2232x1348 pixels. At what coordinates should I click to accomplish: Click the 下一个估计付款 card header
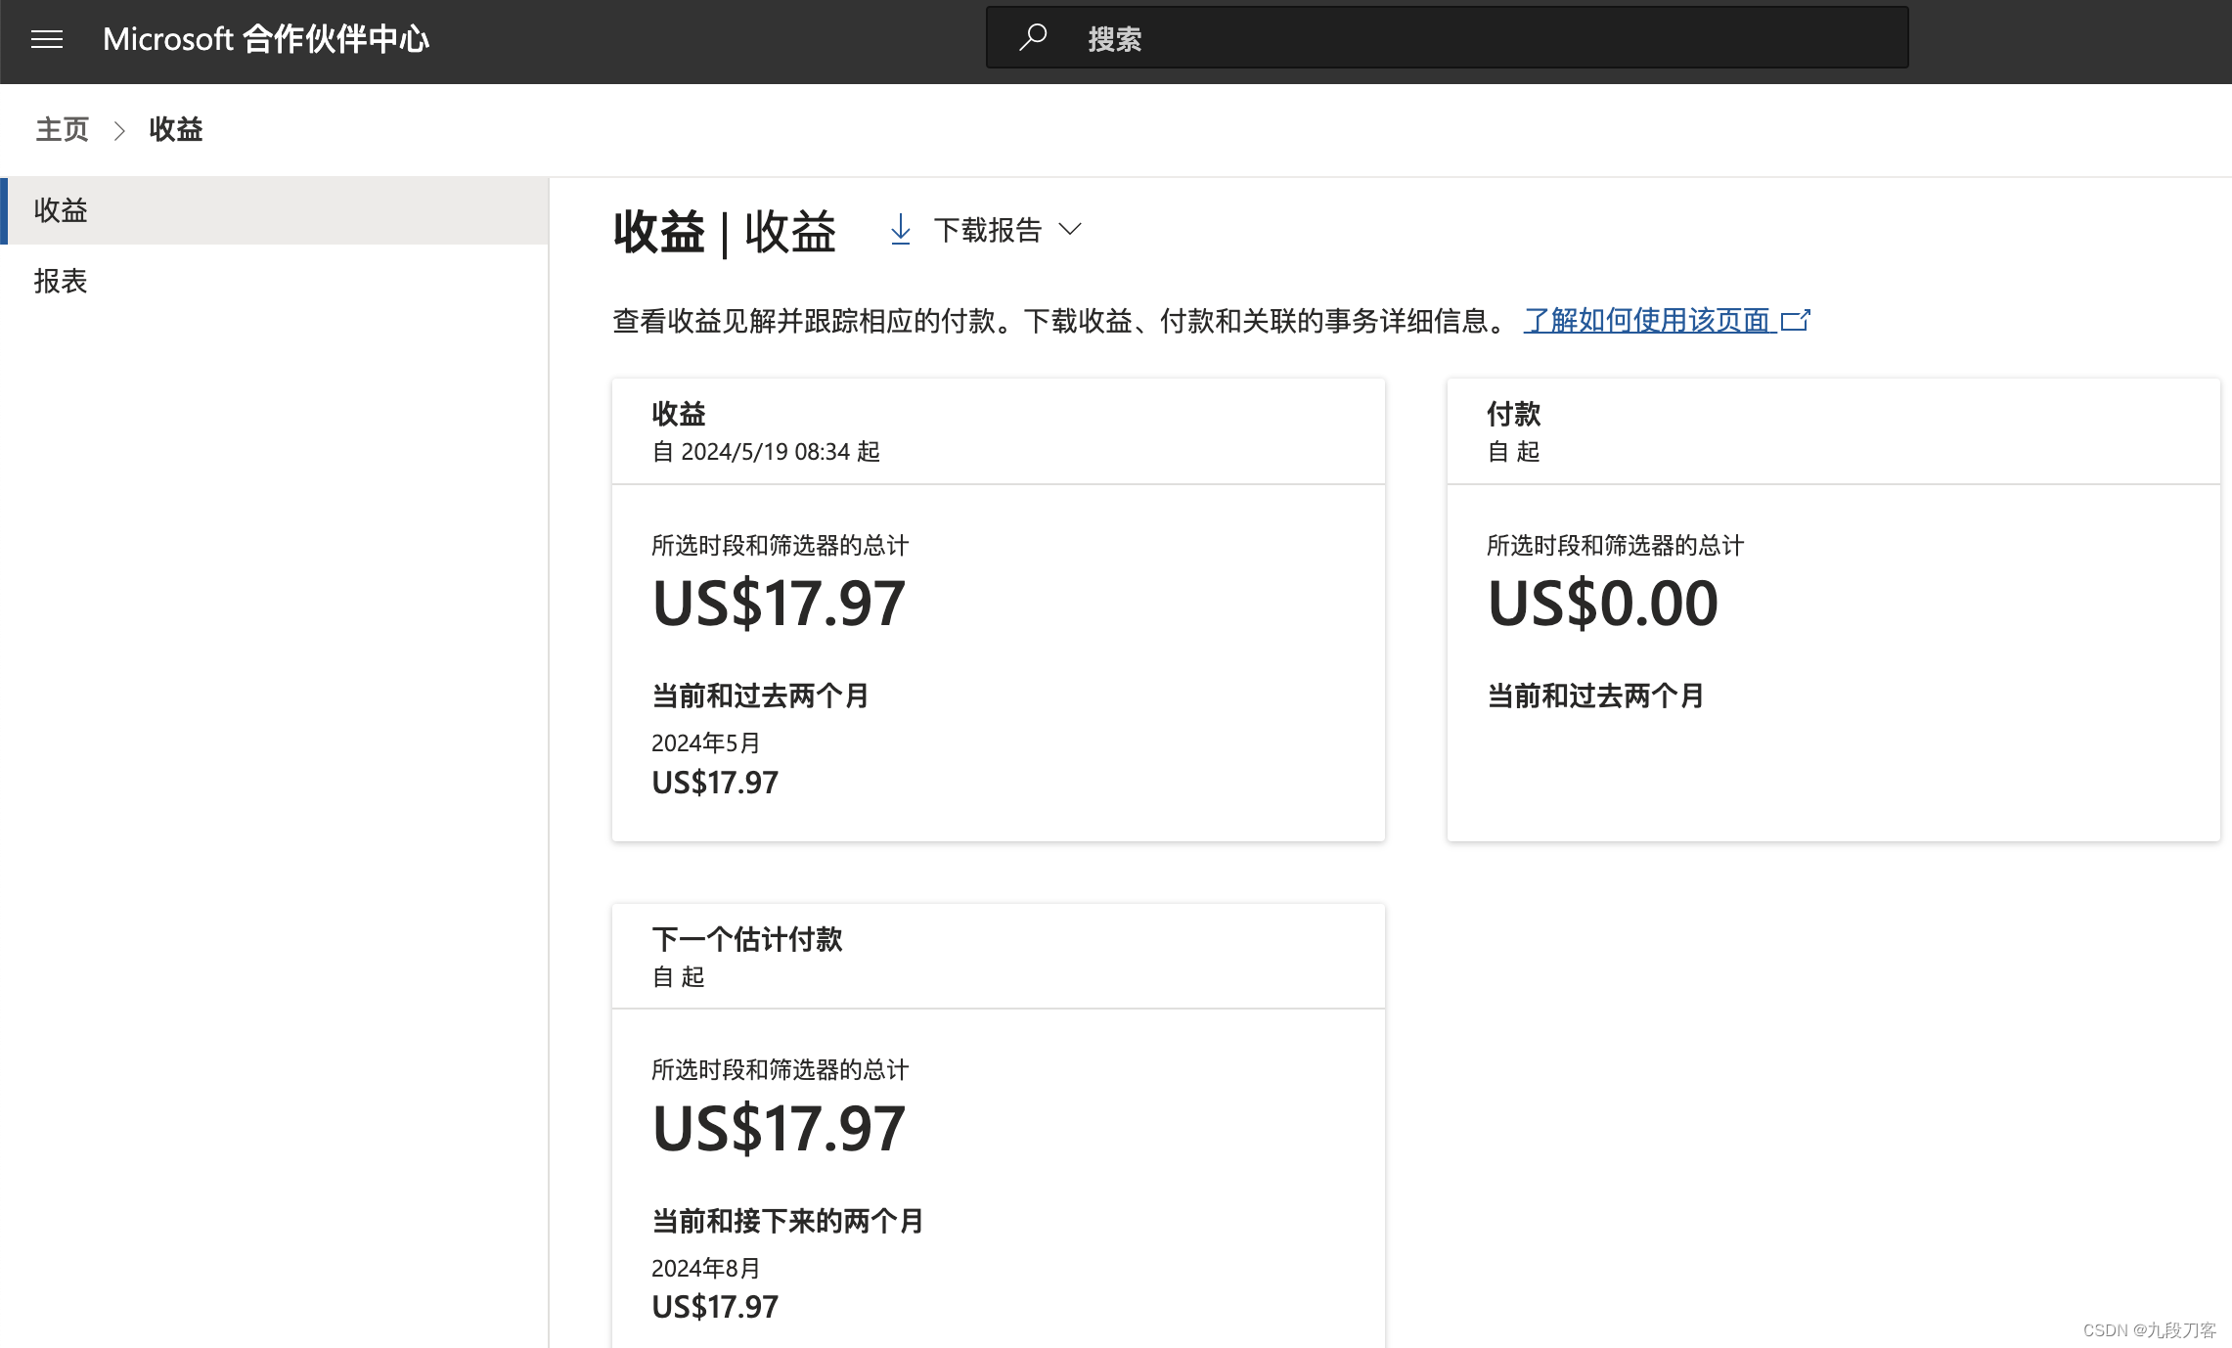[x=747, y=939]
